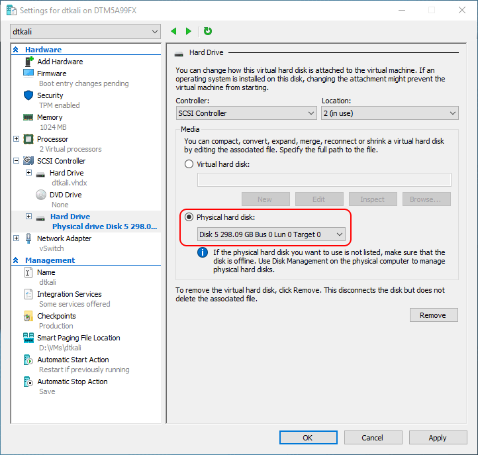
Task: Select the Virtual hard disk radio button
Action: pos(189,164)
